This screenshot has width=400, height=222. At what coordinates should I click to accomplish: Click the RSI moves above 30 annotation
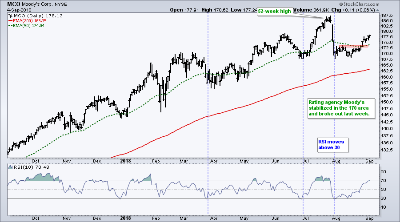332,145
